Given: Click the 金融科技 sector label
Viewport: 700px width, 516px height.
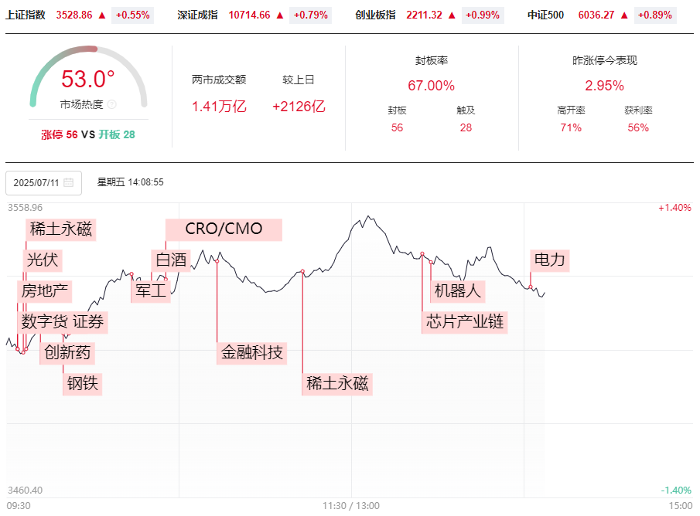Looking at the screenshot, I should point(252,353).
